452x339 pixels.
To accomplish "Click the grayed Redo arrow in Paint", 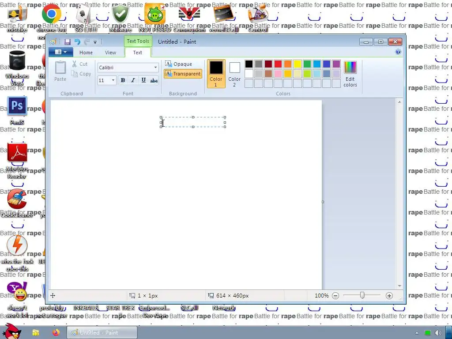I will point(87,42).
